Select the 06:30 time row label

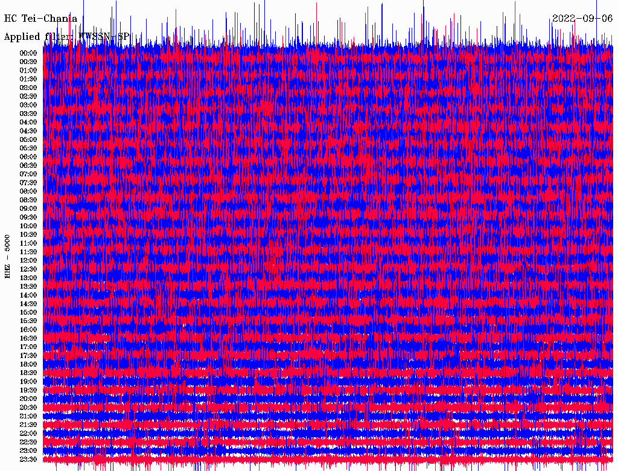pos(28,165)
